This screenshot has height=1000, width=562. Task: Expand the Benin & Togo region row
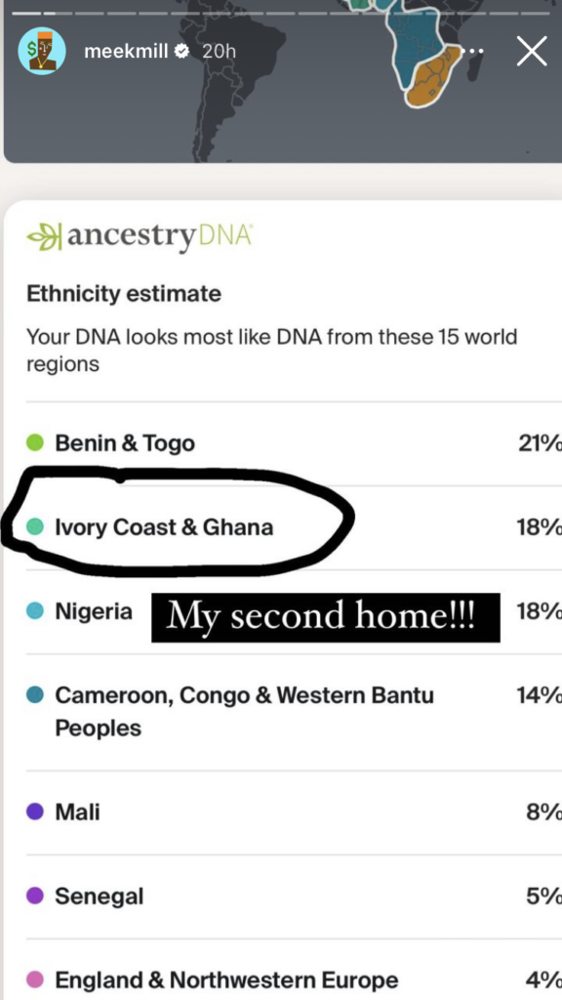click(123, 441)
